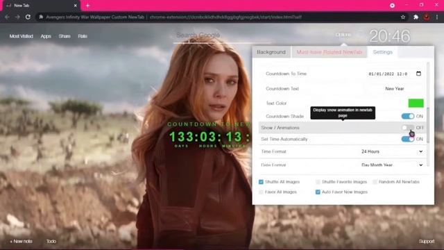Open the Apps menu
Image resolution: width=444 pixels, height=250 pixels.
[46, 36]
